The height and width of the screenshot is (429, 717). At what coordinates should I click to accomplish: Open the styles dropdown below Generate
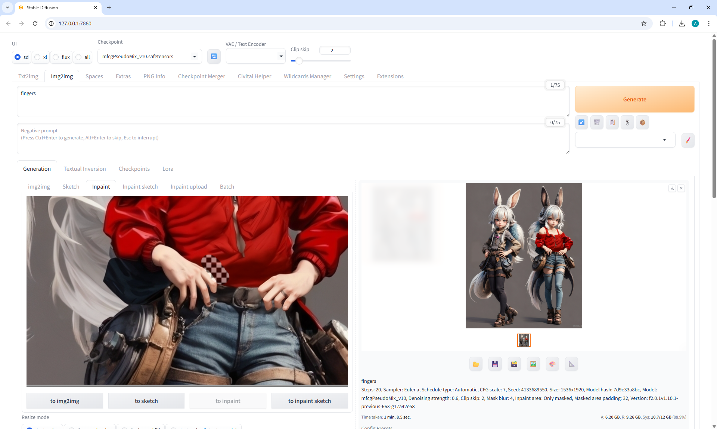tap(625, 140)
